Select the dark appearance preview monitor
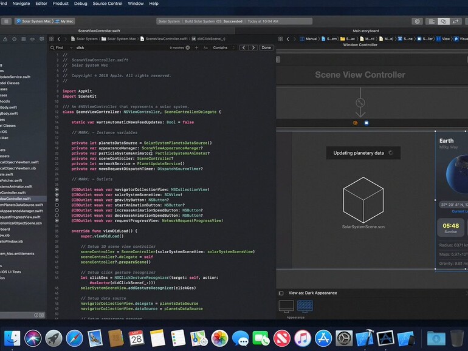Image resolution: width=468 pixels, height=351 pixels. 305,306
